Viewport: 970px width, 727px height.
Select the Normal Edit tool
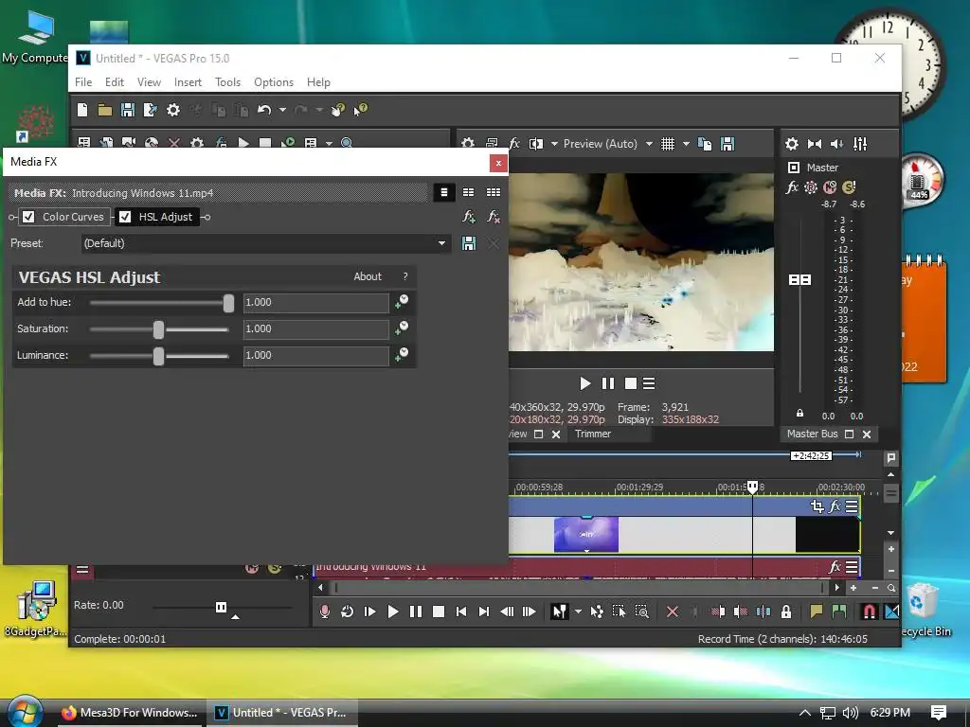tap(559, 612)
